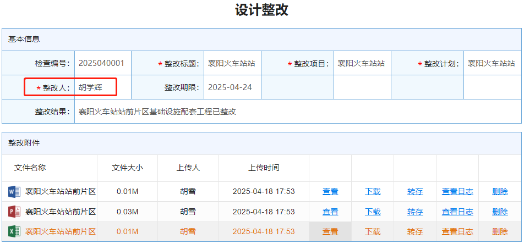Click the 上传时间 column header
Screen dimensions: 524x244
pos(263,168)
